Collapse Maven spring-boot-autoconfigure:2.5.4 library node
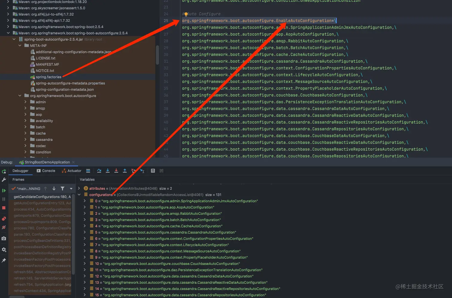 pyautogui.click(x=8, y=33)
